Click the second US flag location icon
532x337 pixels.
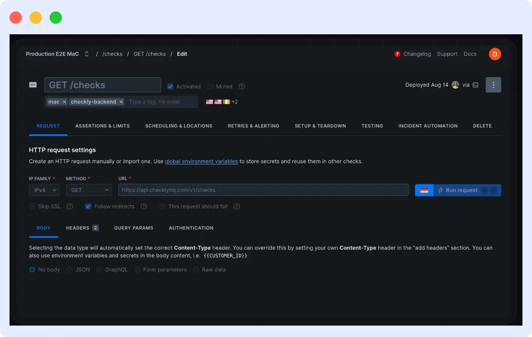point(218,101)
